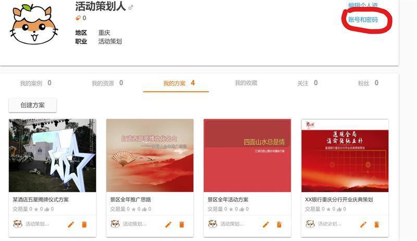417x241 pixels.
Task: Edit the XX银行重庆分行开业庆典策划 plan pencil icon
Action: click(x=363, y=224)
